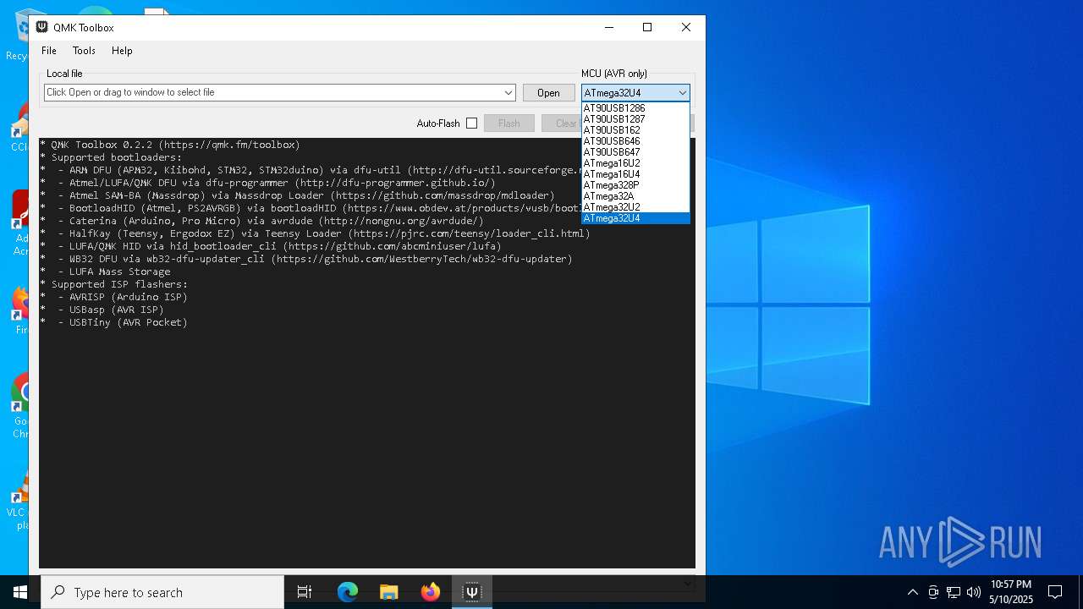Open the volume tray icon
Screen dimensions: 1083x609
(x=974, y=592)
